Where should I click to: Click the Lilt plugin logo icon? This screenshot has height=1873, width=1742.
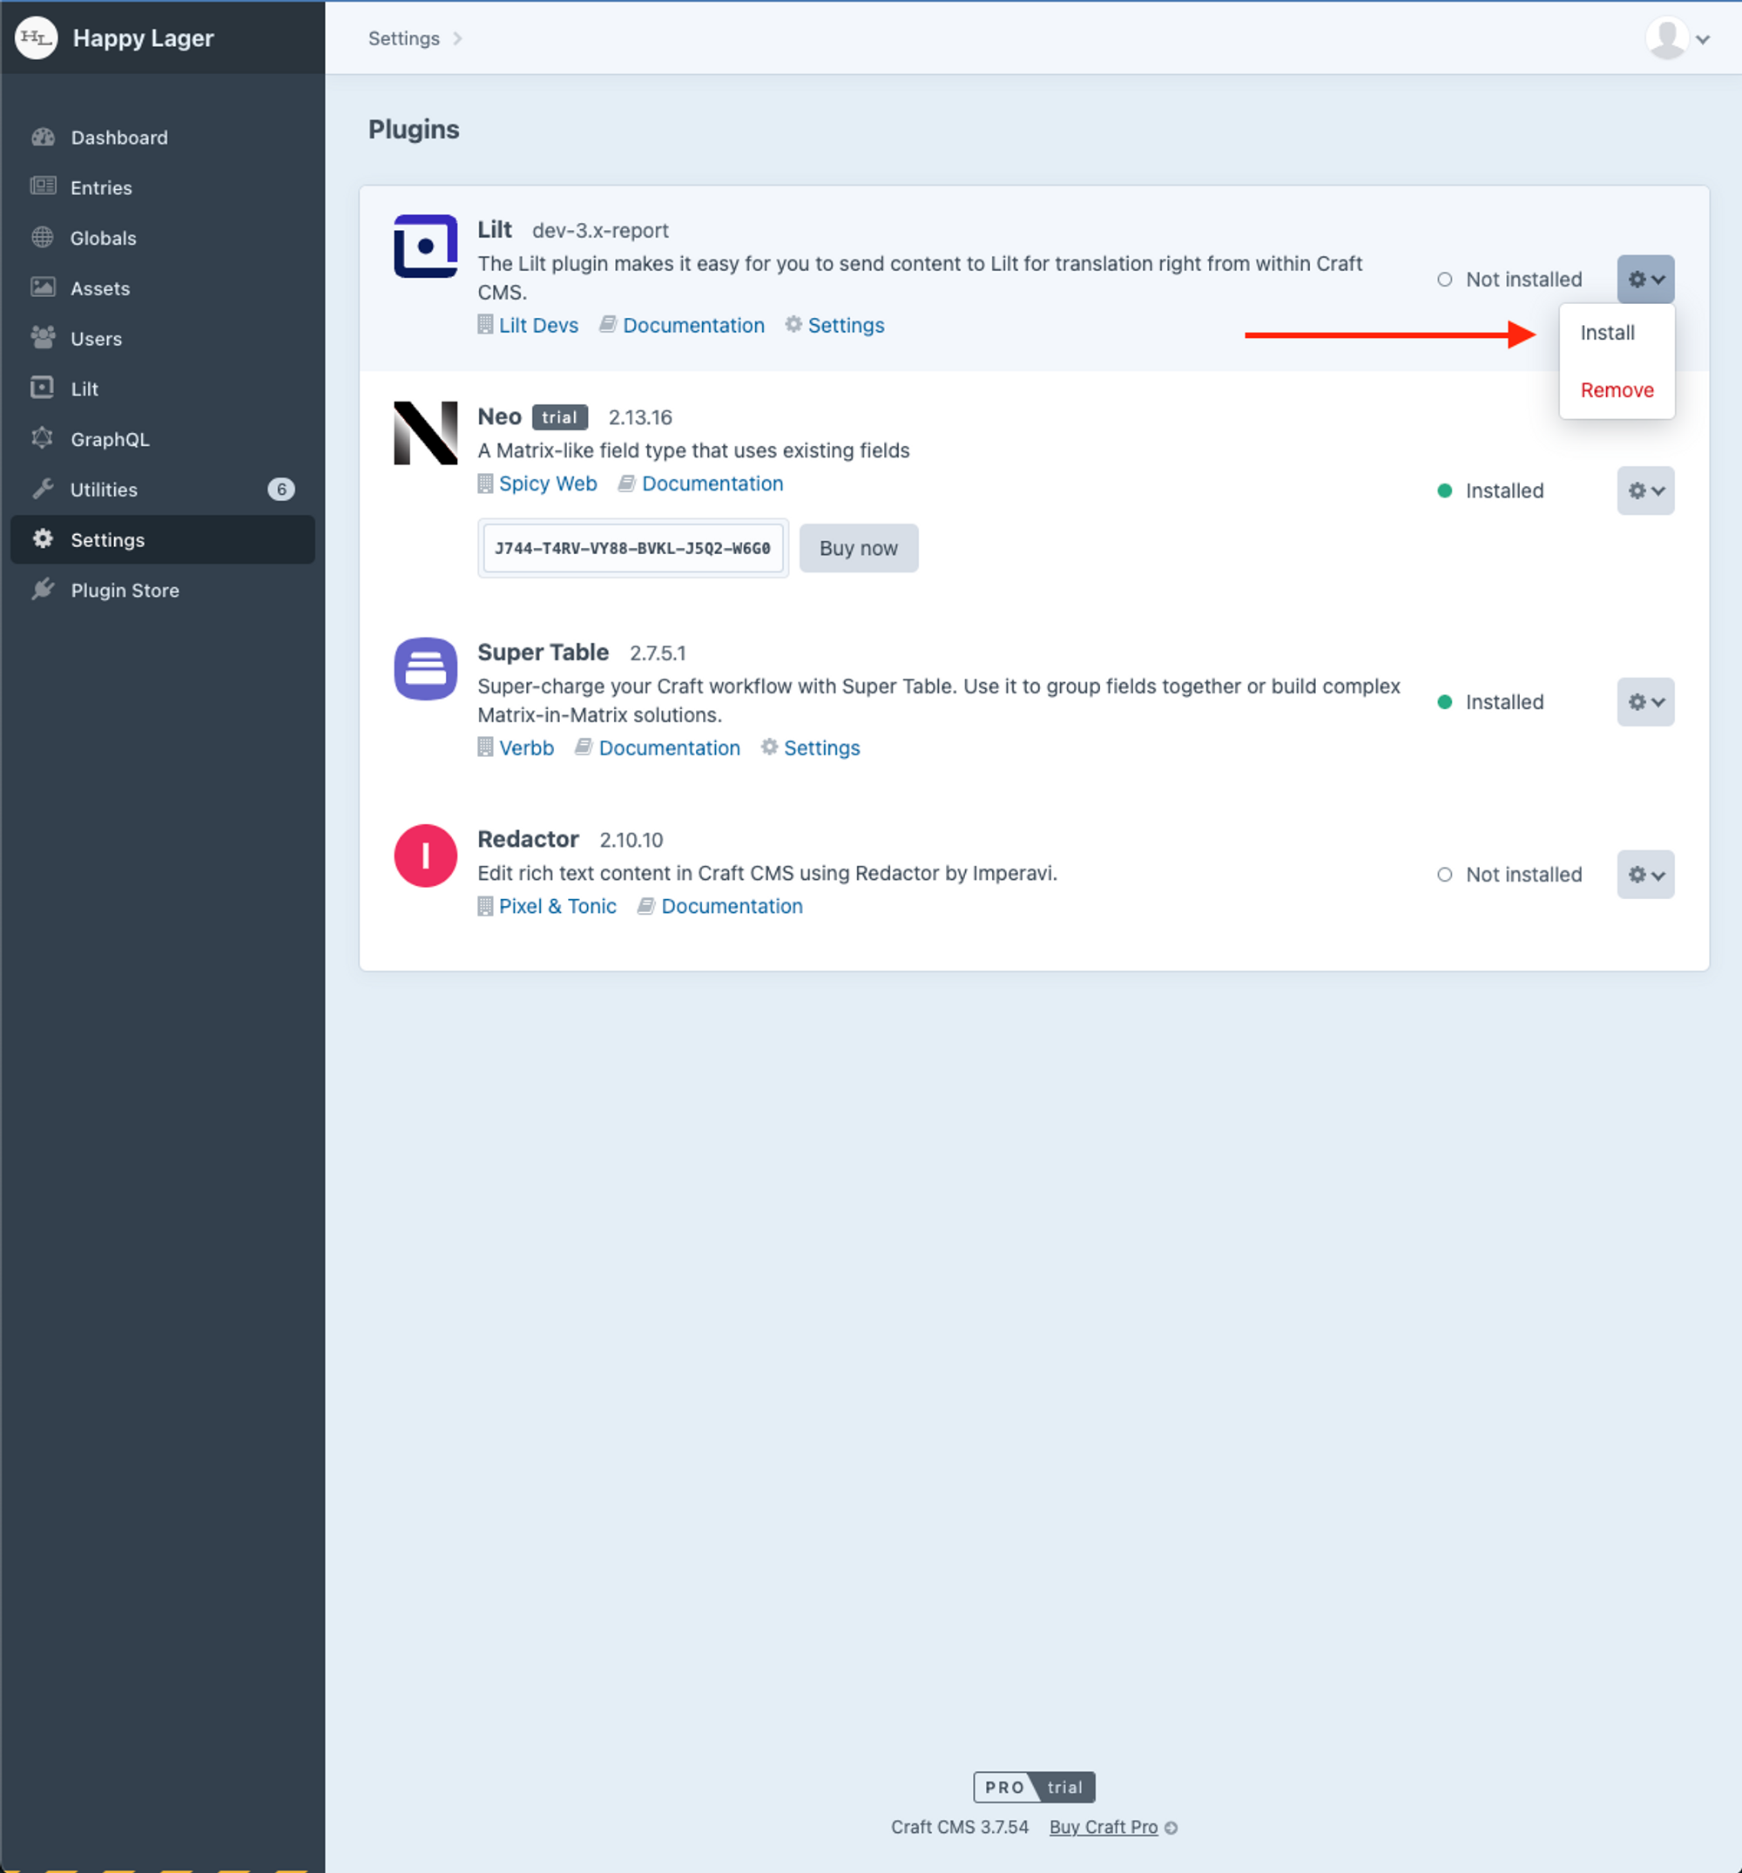[425, 247]
